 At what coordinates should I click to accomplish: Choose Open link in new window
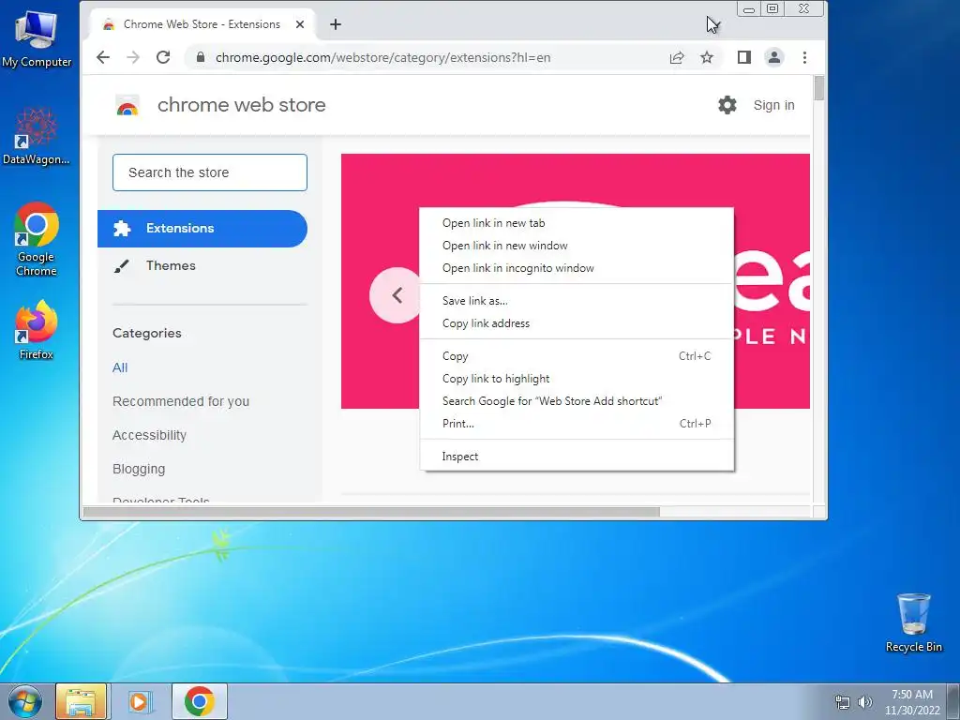point(577,246)
